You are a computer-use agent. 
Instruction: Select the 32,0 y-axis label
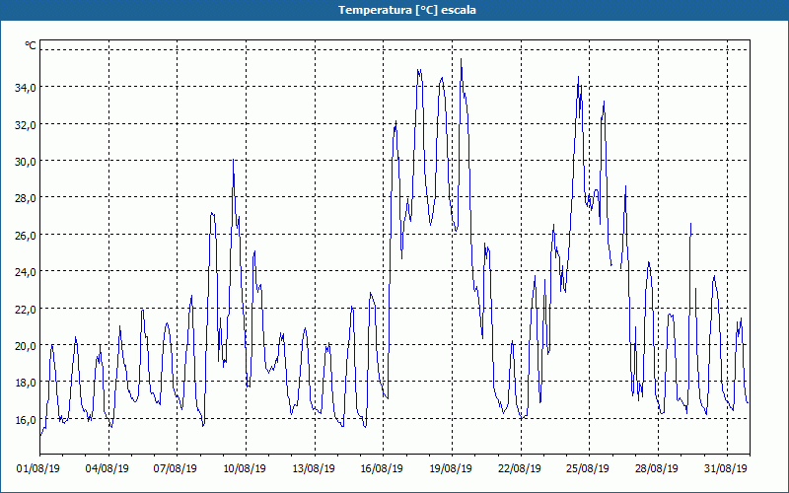[26, 125]
